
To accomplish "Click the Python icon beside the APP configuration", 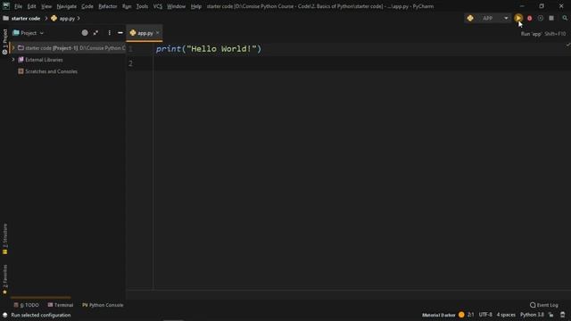I will pos(470,18).
